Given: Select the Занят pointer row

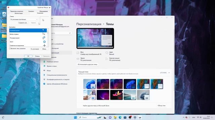Looking at the screenshot, I should click(x=28, y=42).
